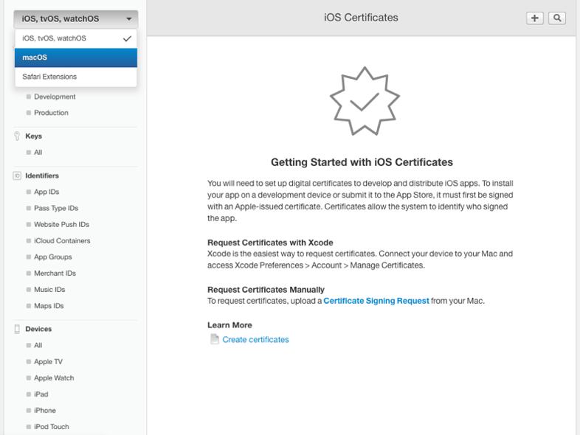Viewport: 580px width, 435px height.
Task: Open the Create certificates link
Action: (x=255, y=340)
